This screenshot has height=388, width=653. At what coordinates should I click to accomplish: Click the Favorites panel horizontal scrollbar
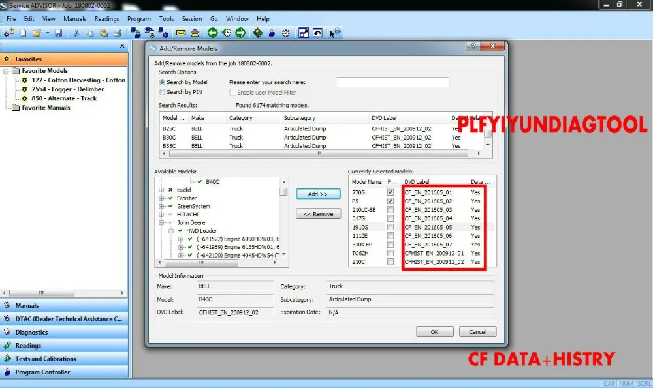click(x=42, y=293)
